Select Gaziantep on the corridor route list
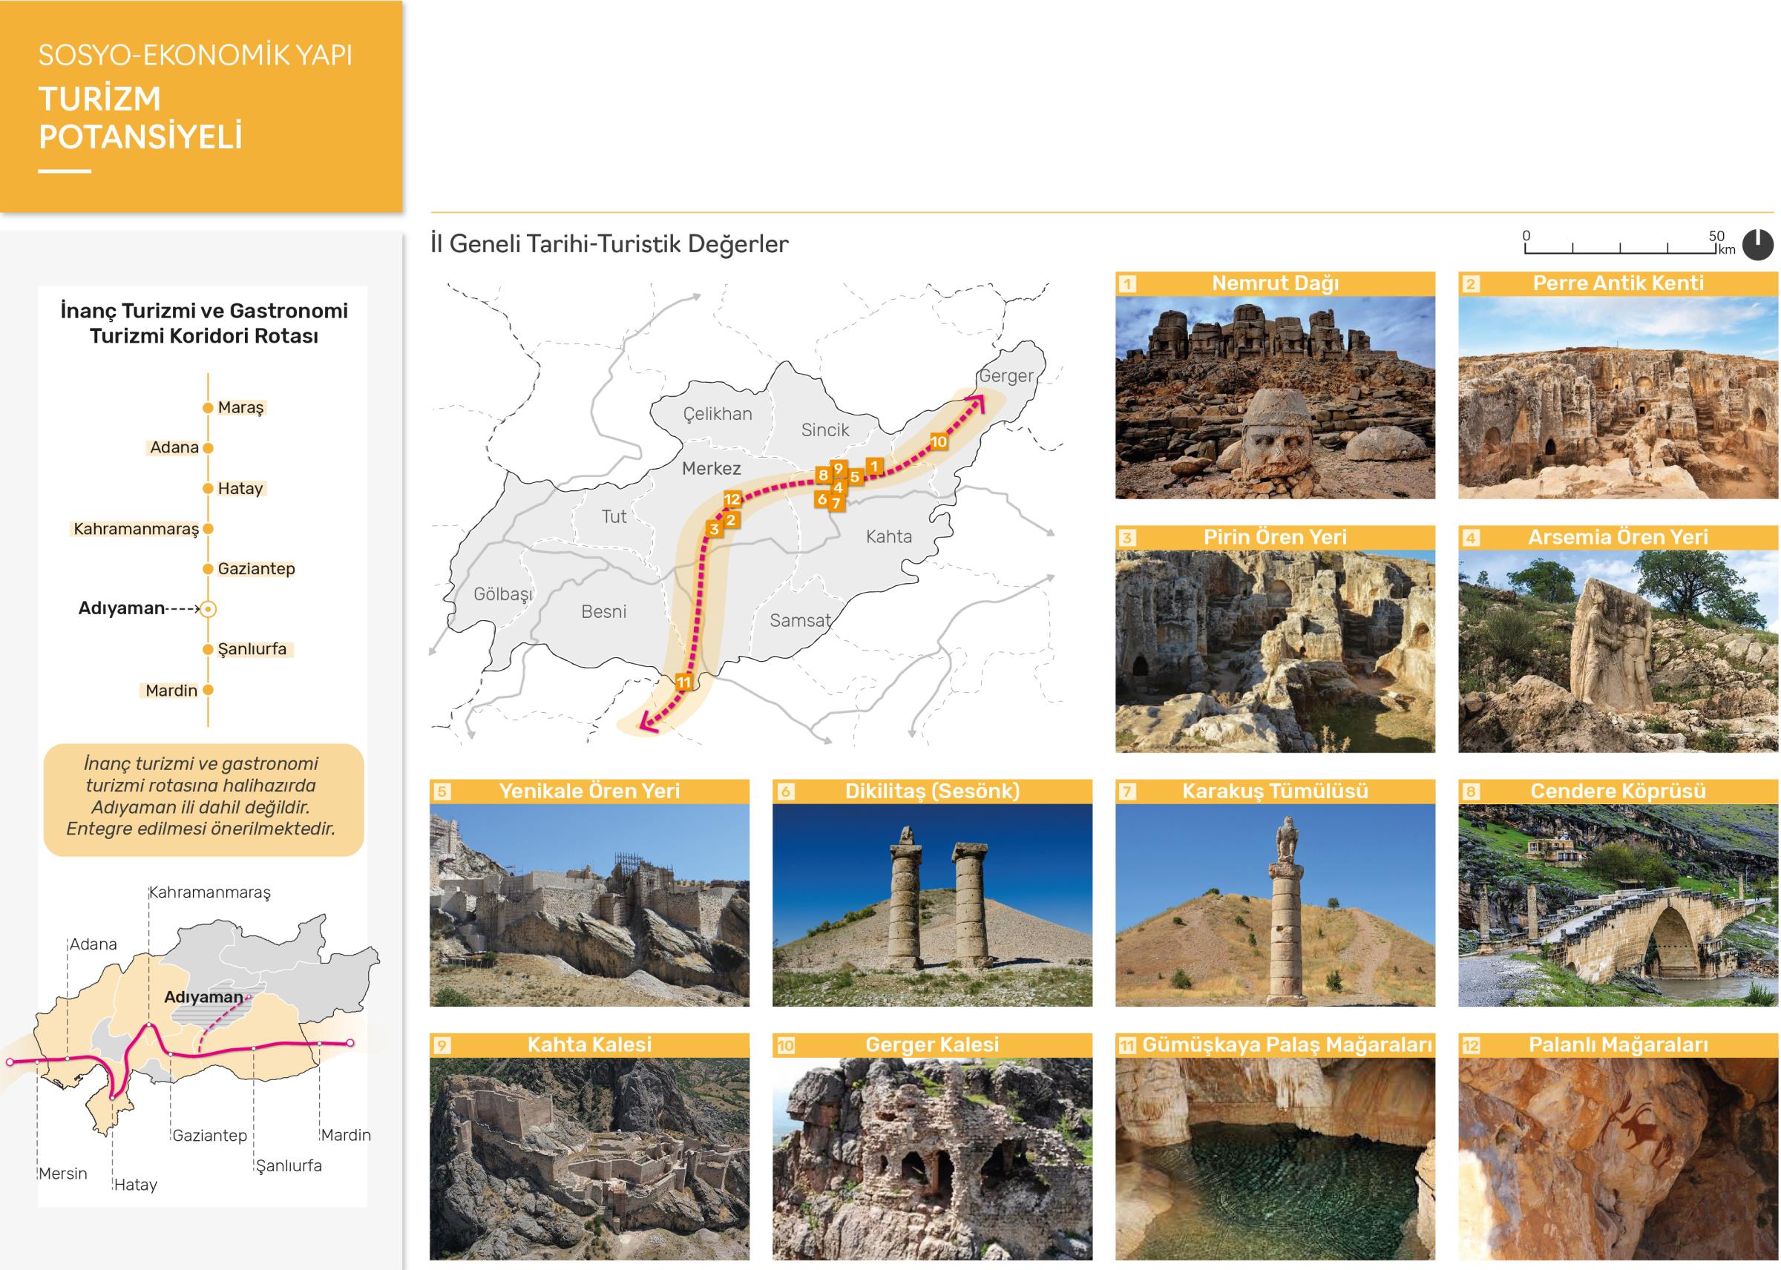 pos(256,568)
